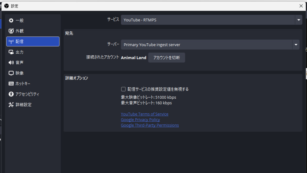
Task: Click the 配信 stream antenna icon
Action: [x=11, y=41]
